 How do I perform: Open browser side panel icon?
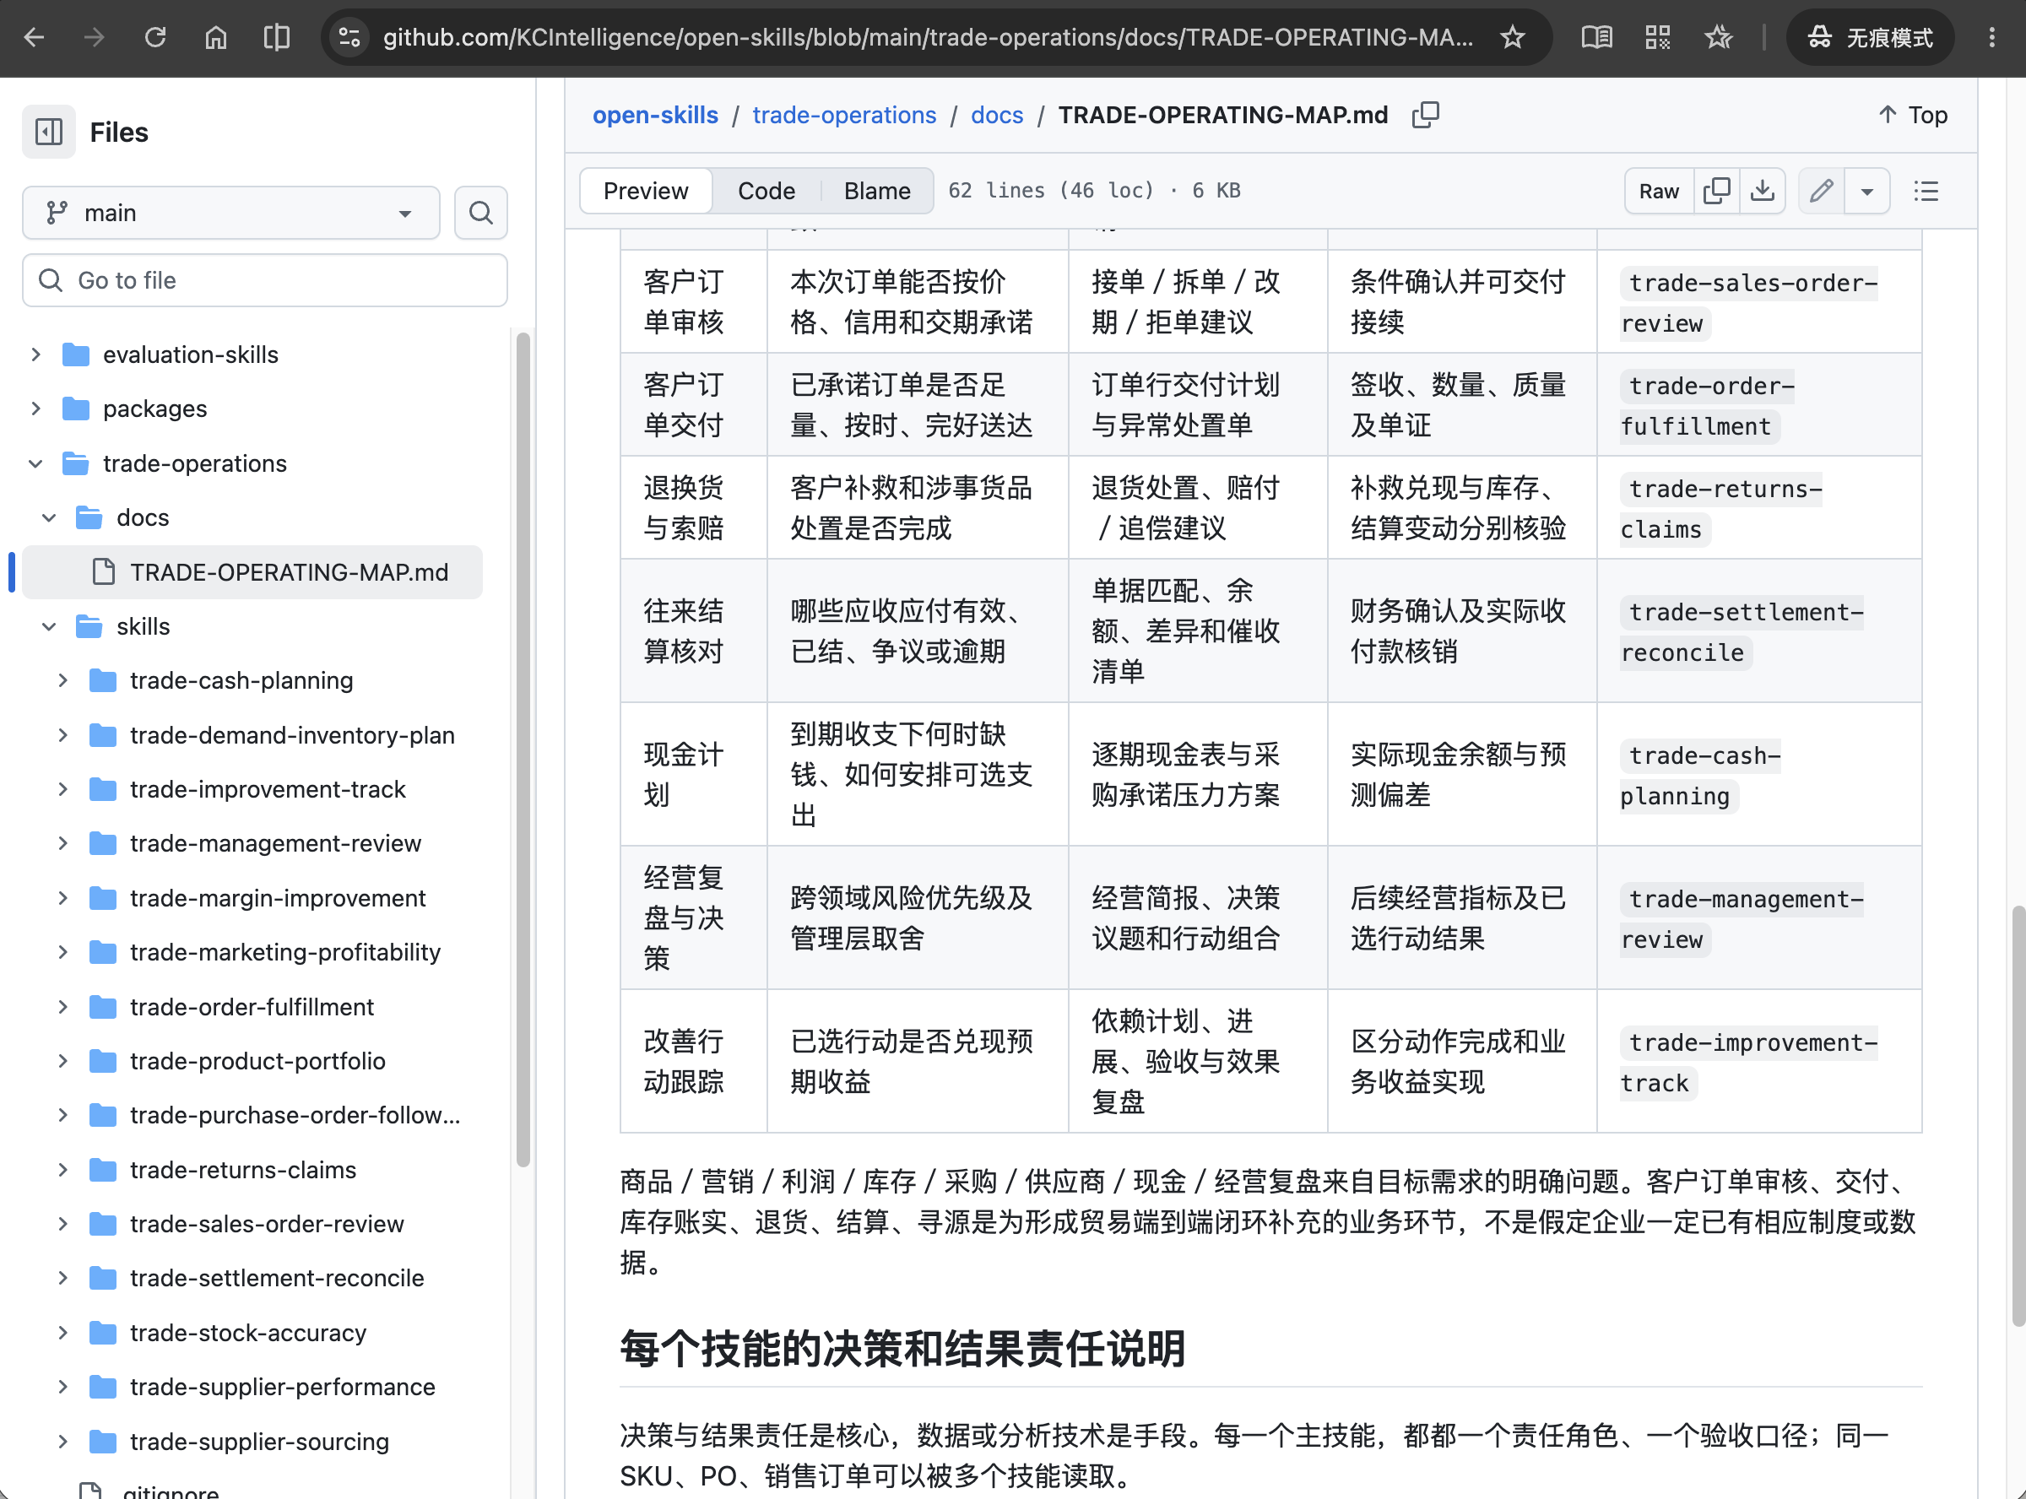click(277, 37)
